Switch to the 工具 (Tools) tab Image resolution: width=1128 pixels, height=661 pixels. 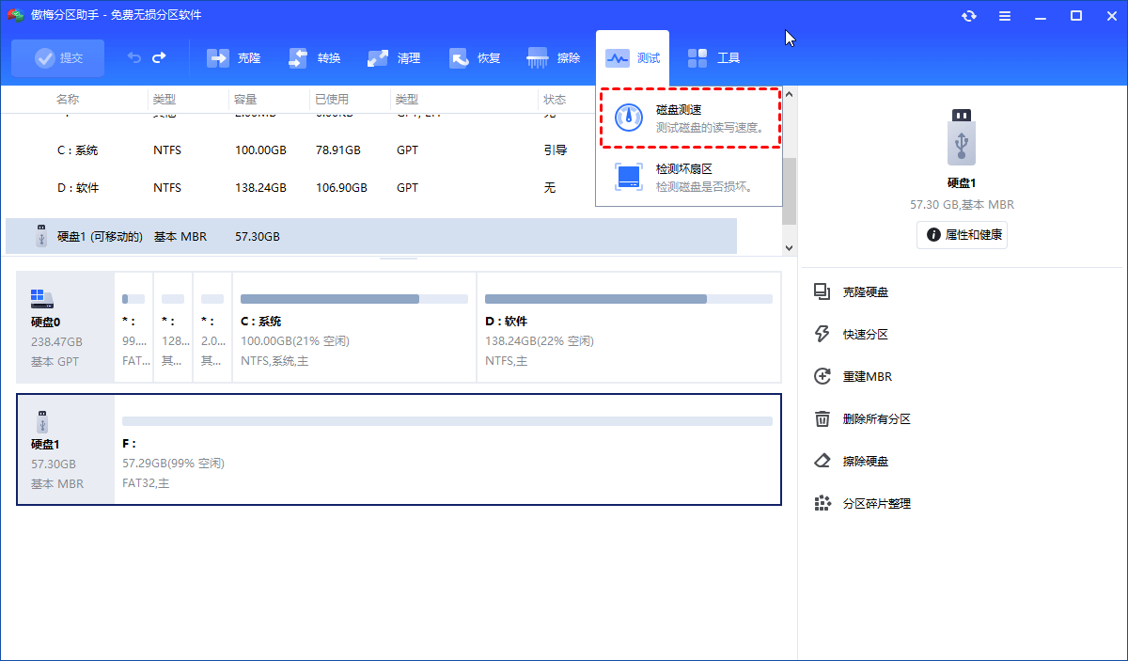pos(713,57)
